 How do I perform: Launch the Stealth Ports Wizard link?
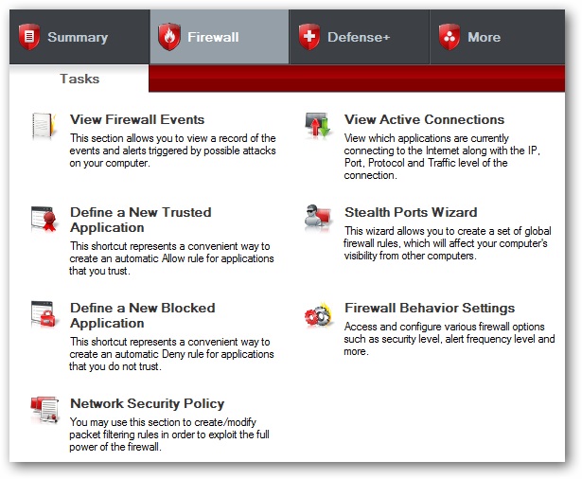click(411, 212)
